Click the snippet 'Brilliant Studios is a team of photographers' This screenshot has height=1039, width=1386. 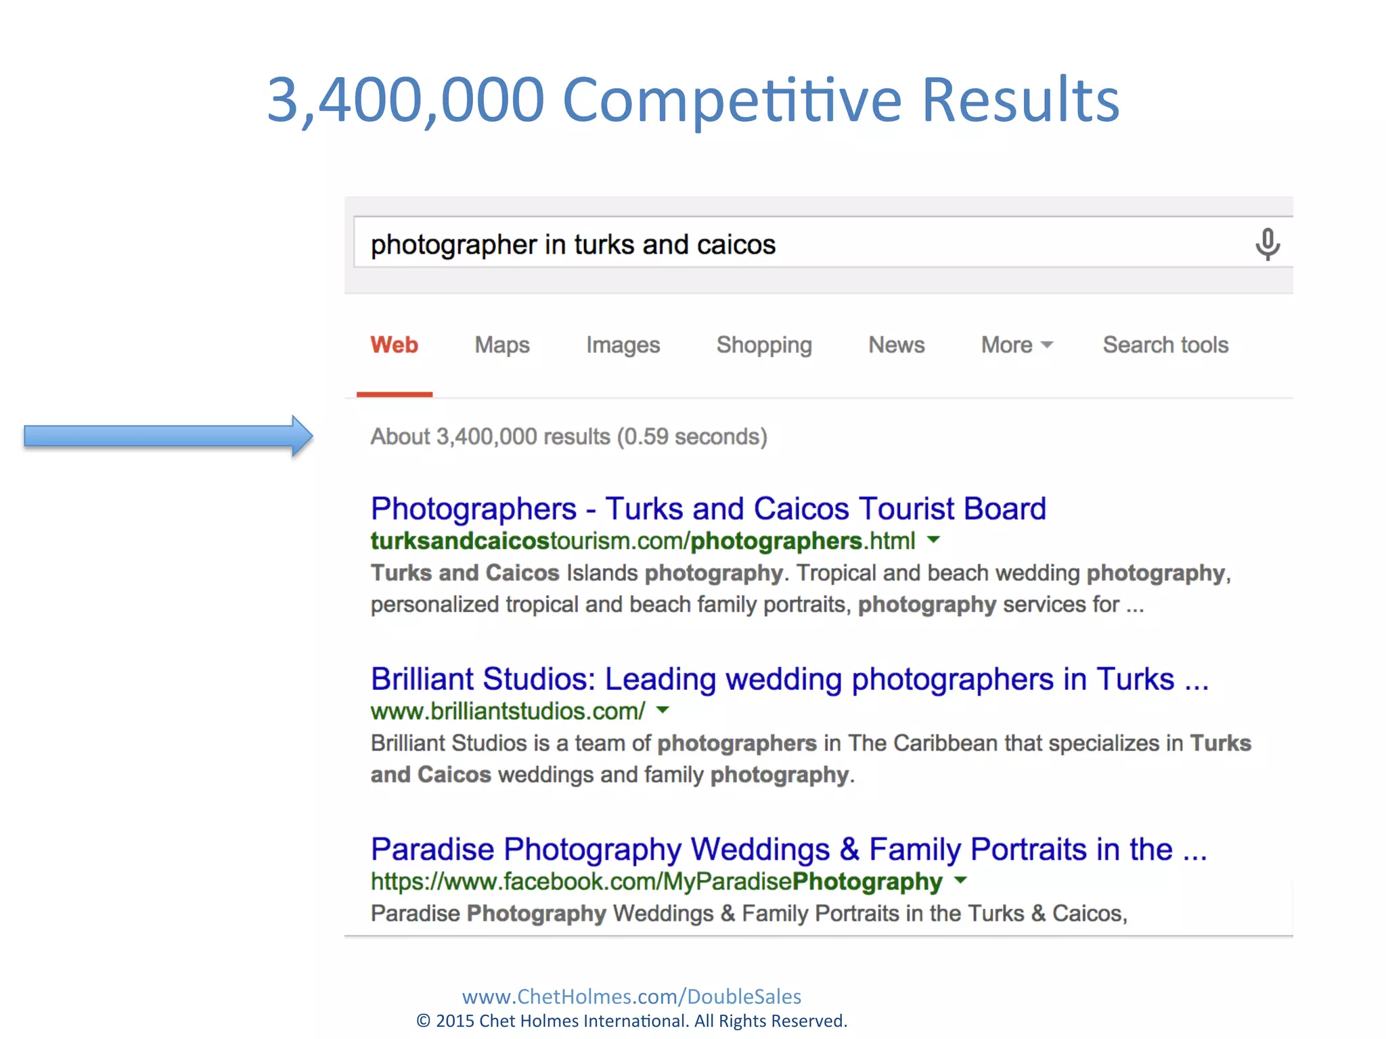point(811,759)
